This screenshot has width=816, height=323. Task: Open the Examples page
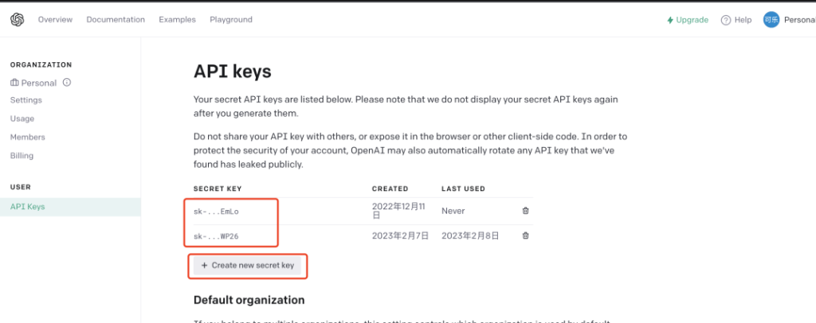(x=177, y=20)
